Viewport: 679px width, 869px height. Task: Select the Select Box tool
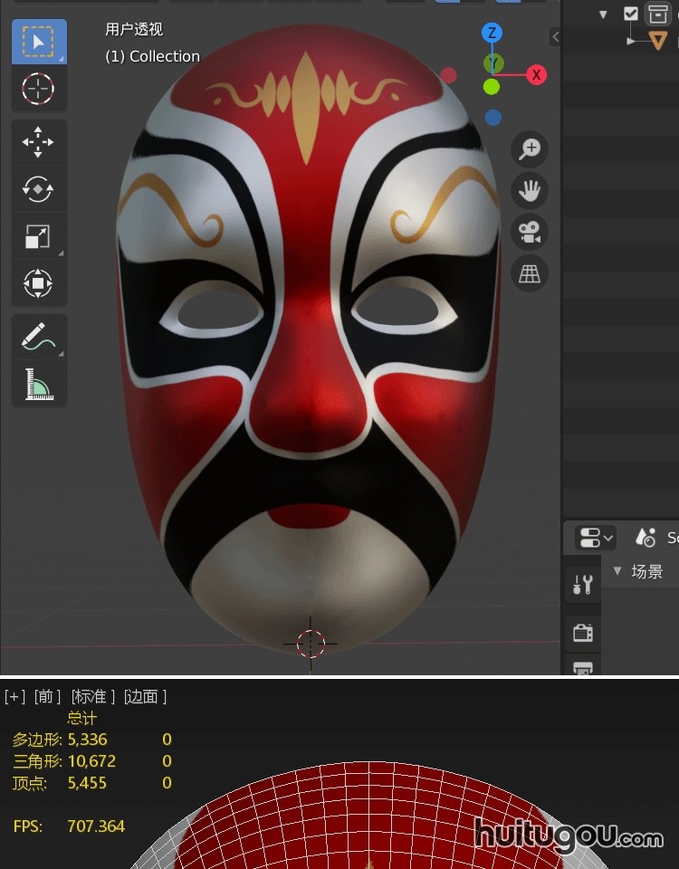[x=38, y=42]
